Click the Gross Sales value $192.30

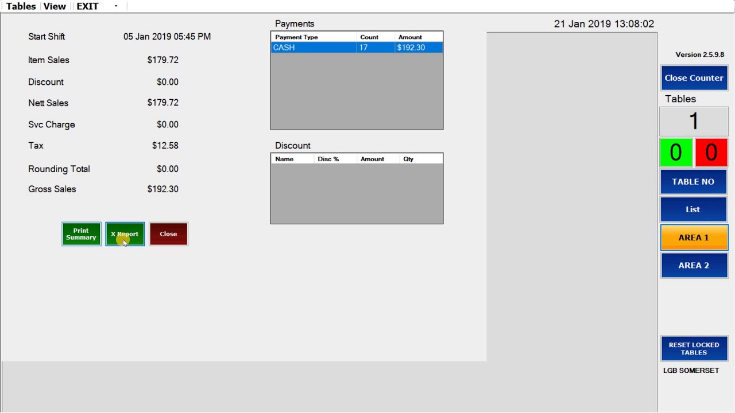(x=163, y=189)
